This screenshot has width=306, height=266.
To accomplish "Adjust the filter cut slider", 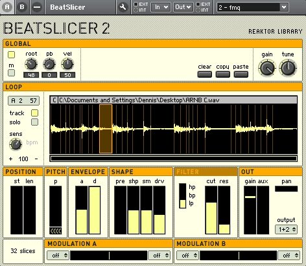I will pos(211,210).
